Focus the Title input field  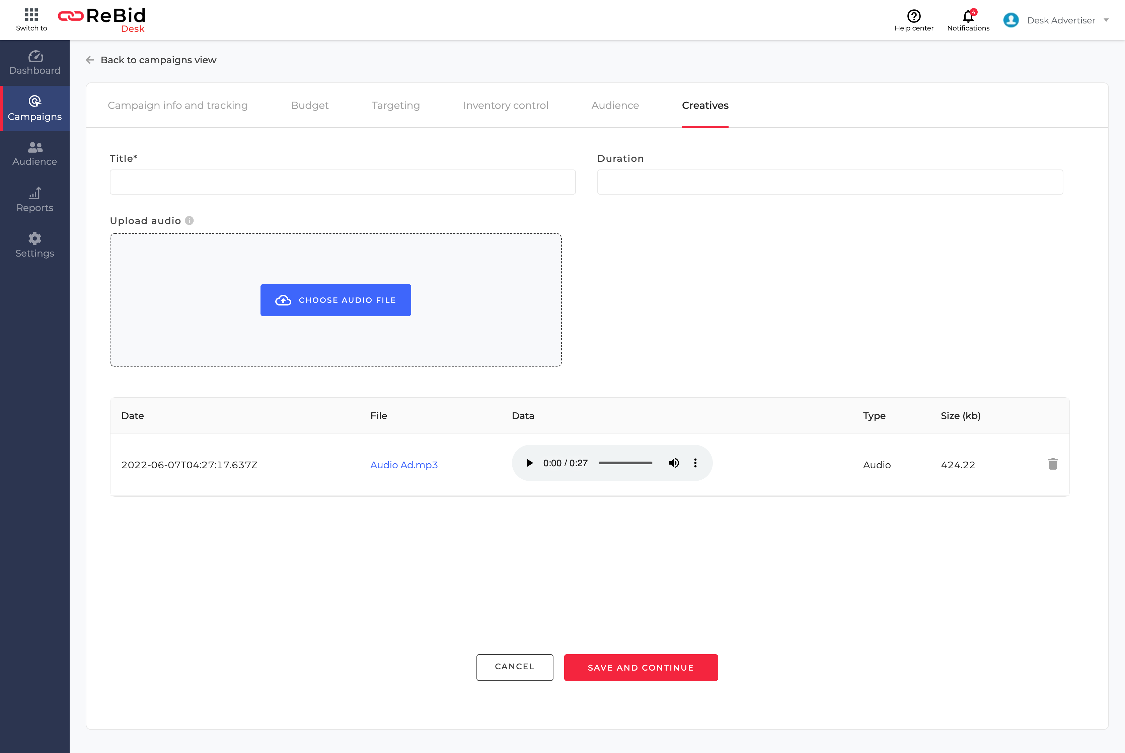click(343, 182)
